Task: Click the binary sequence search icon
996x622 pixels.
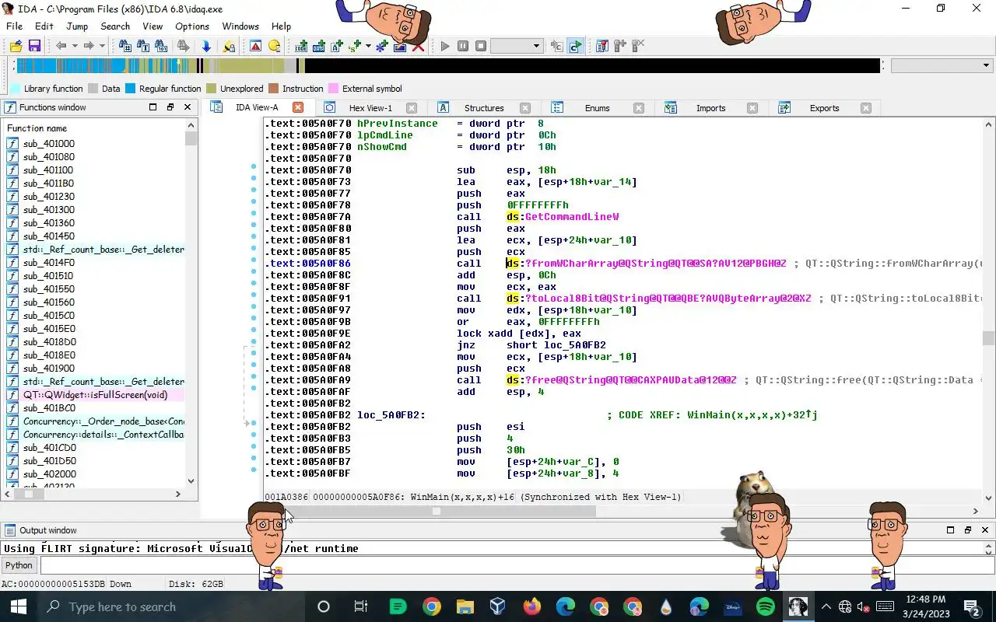Action: pyautogui.click(x=161, y=46)
